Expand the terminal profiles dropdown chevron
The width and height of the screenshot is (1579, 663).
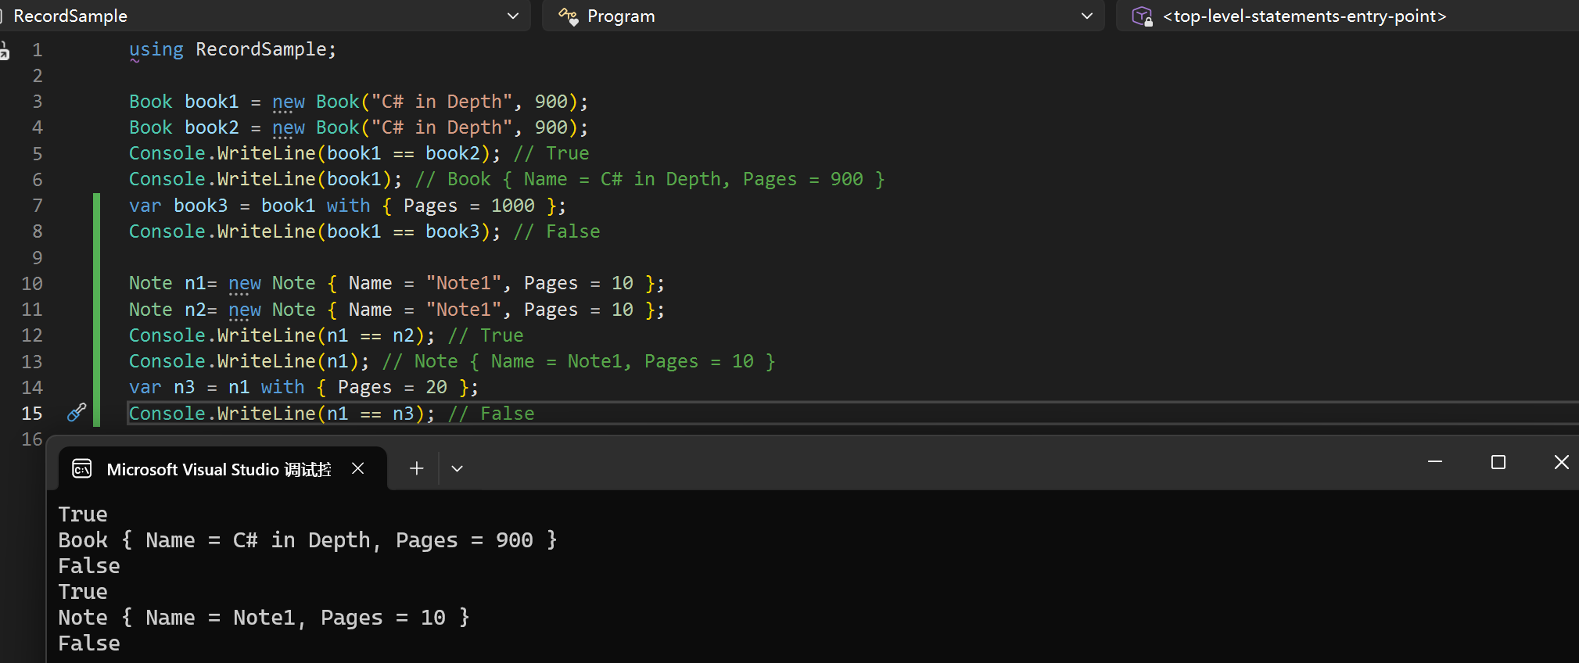458,469
